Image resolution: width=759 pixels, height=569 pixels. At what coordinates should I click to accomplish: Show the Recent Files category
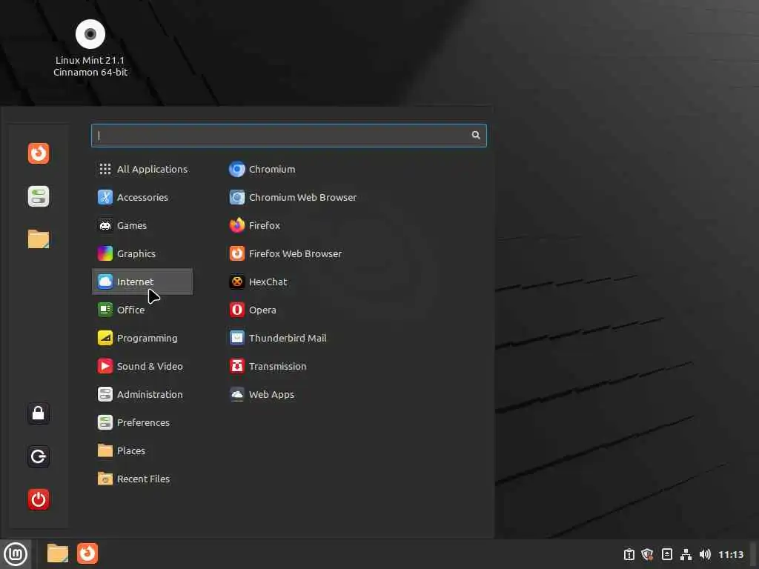click(x=142, y=479)
